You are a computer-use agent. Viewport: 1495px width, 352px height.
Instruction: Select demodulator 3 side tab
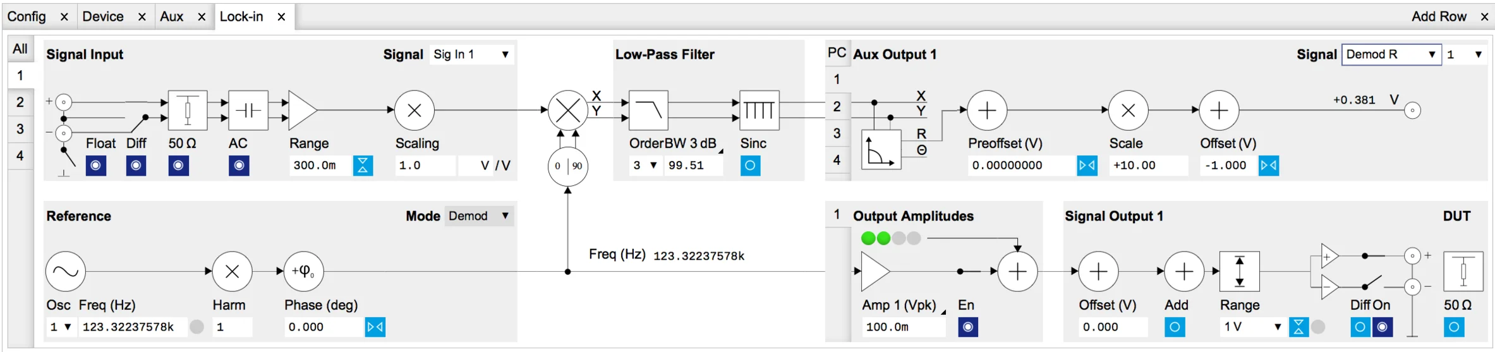20,129
